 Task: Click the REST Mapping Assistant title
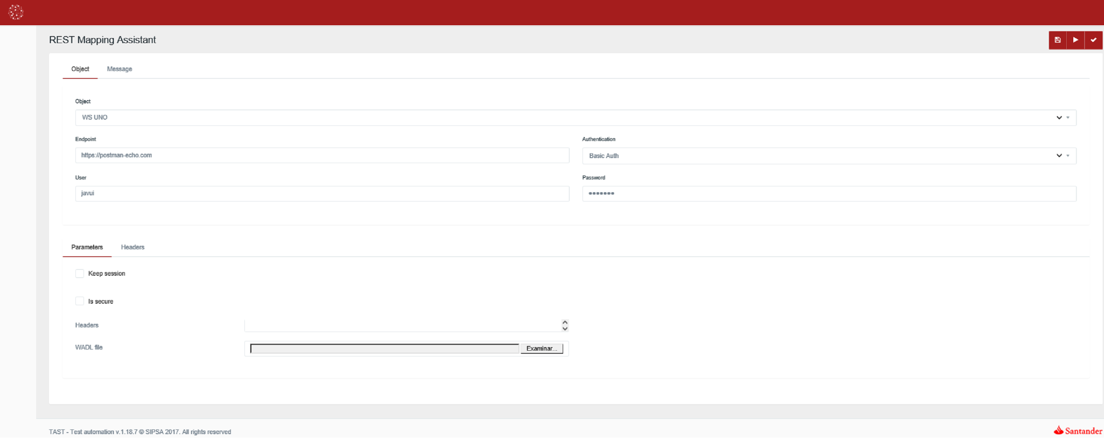pos(103,40)
